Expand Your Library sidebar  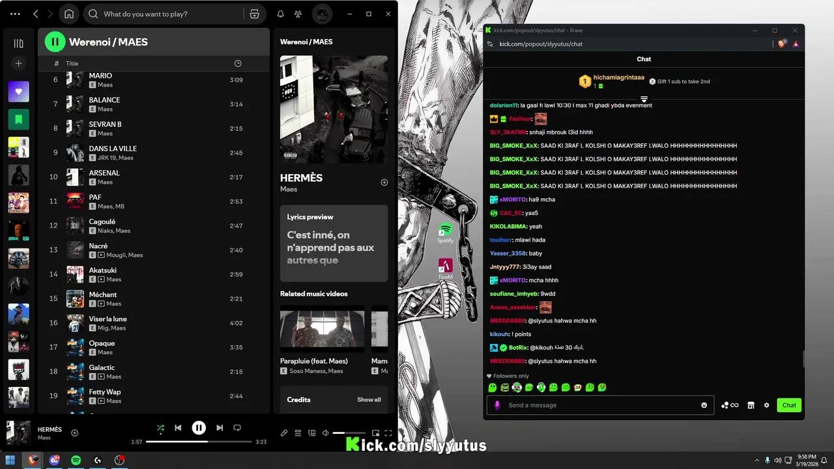click(18, 44)
